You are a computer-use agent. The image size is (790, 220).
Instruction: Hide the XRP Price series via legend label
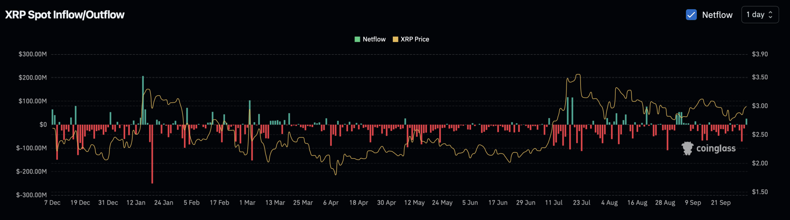(x=415, y=39)
